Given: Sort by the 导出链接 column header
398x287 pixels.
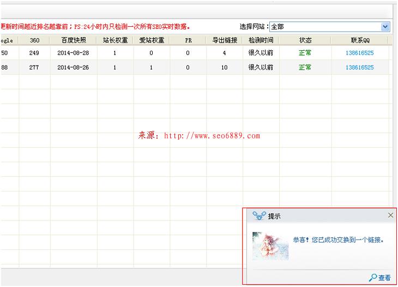Looking at the screenshot, I should pyautogui.click(x=224, y=40).
